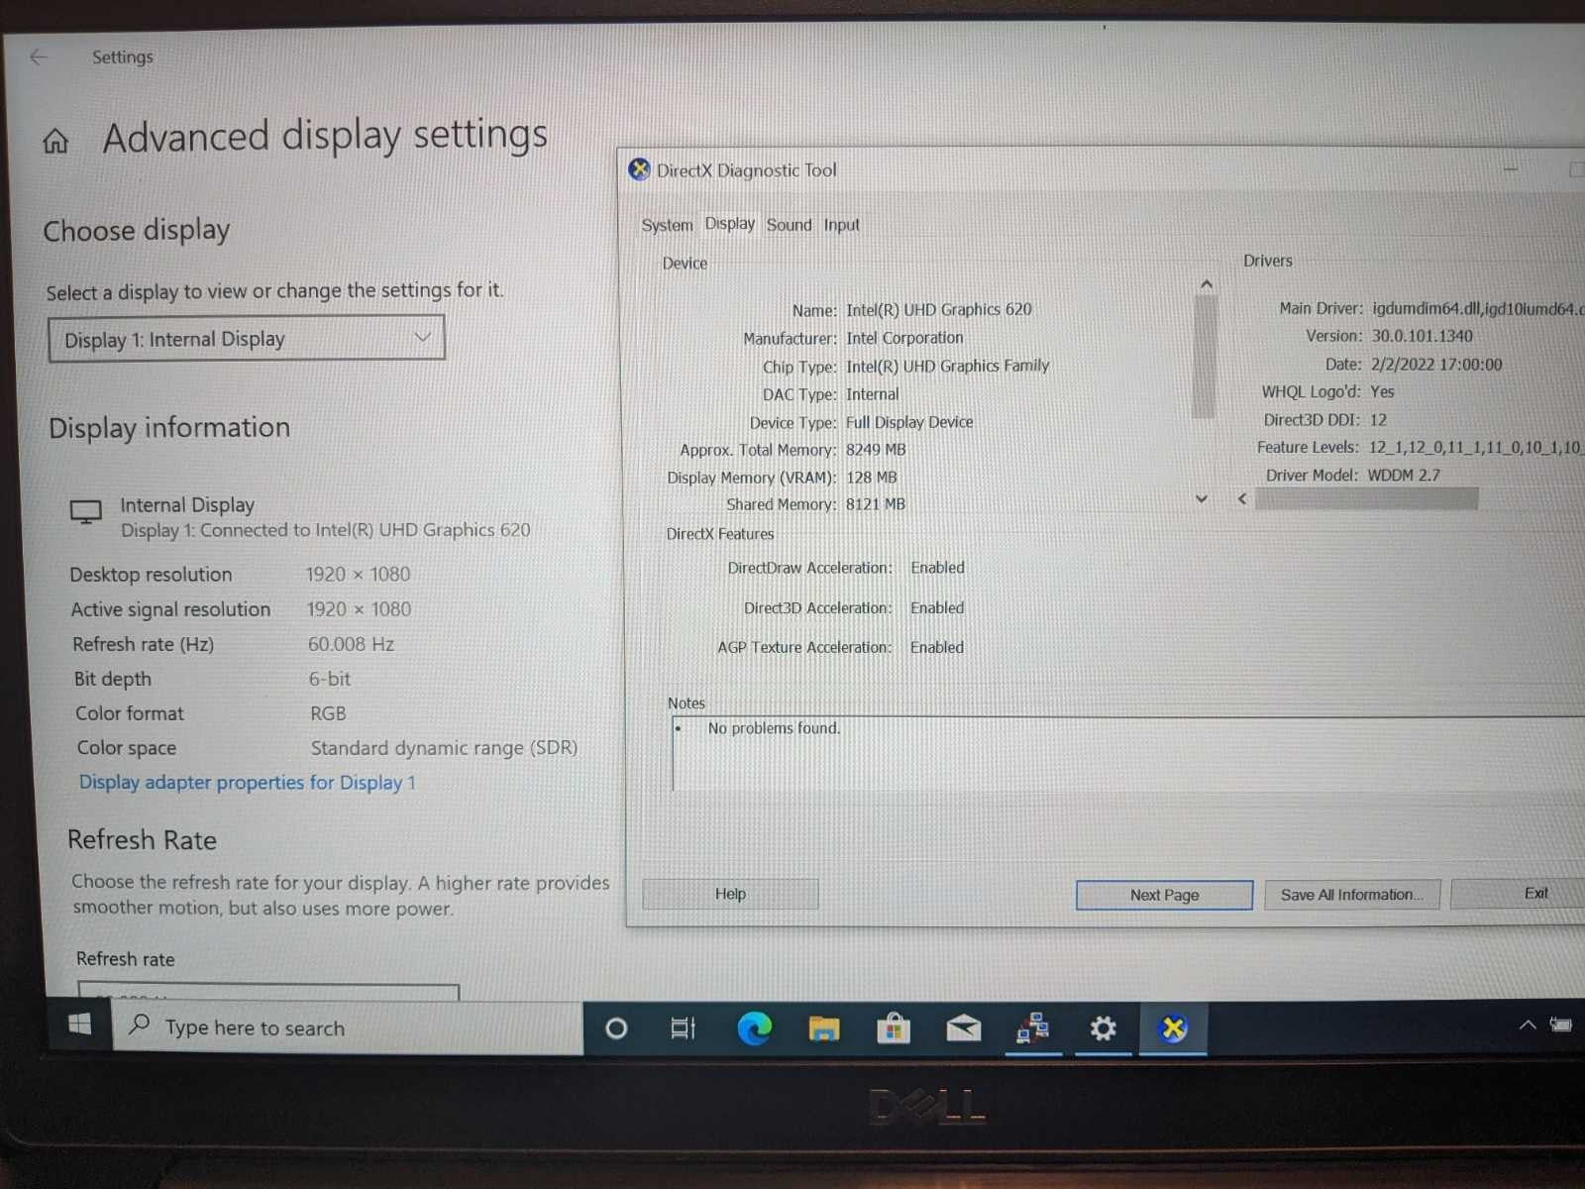Click the driver version 30.0.101.1340
This screenshot has height=1189, width=1585.
point(1422,336)
